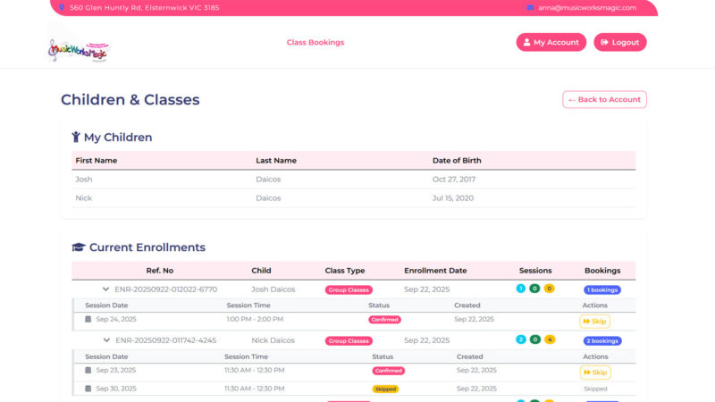Click the Sessions column header
The image size is (715, 402).
tap(535, 271)
